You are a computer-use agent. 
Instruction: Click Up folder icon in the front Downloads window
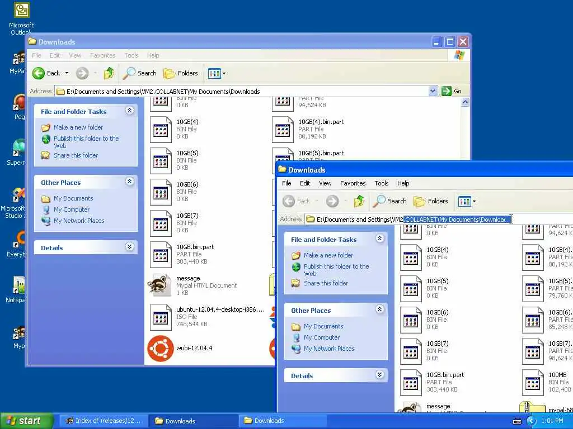coord(359,201)
